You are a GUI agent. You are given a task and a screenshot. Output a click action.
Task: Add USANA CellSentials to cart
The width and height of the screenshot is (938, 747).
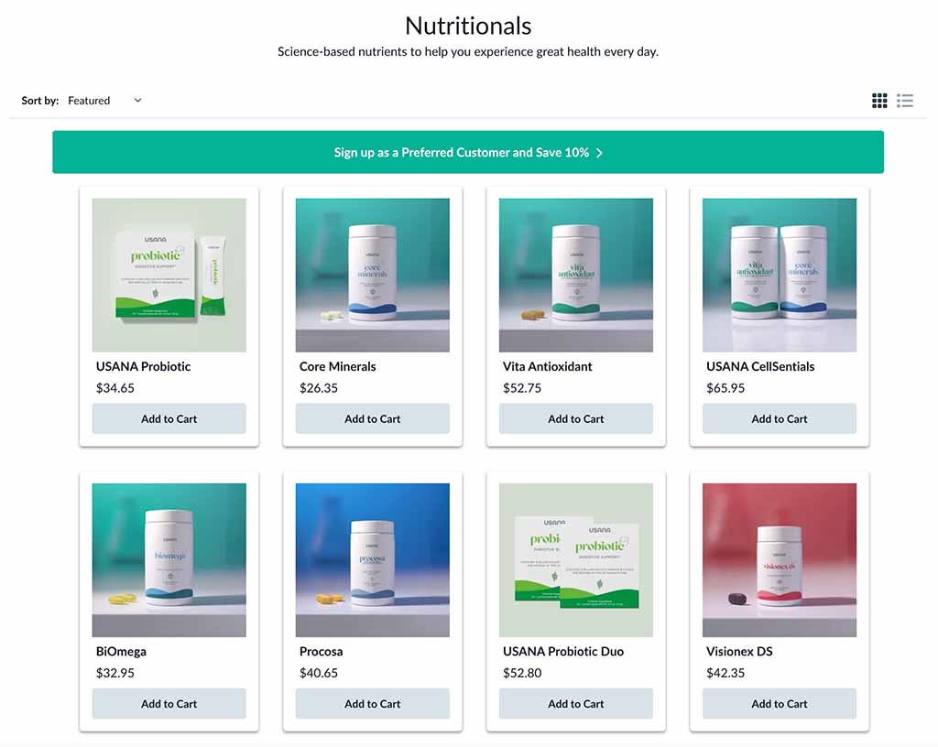[x=779, y=419]
